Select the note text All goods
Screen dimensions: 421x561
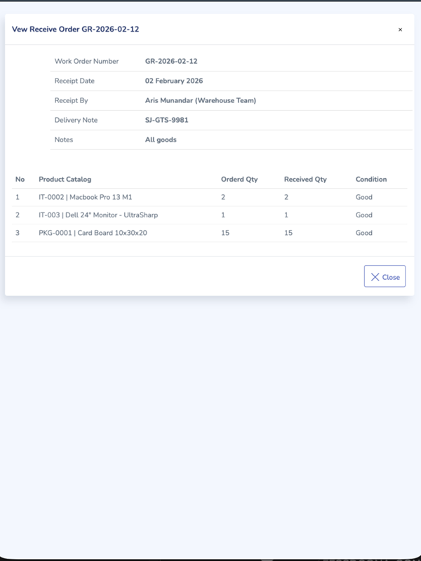click(x=161, y=140)
